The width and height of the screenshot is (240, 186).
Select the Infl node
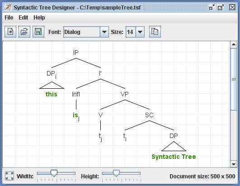coord(76,94)
